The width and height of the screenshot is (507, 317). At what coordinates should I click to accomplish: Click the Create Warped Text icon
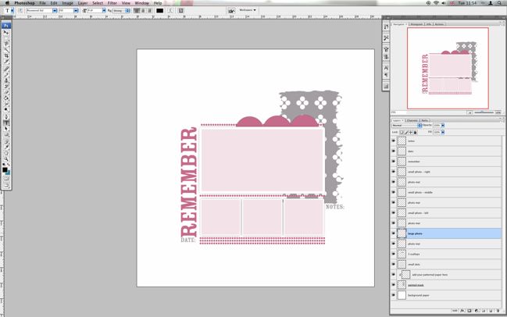[x=170, y=11]
